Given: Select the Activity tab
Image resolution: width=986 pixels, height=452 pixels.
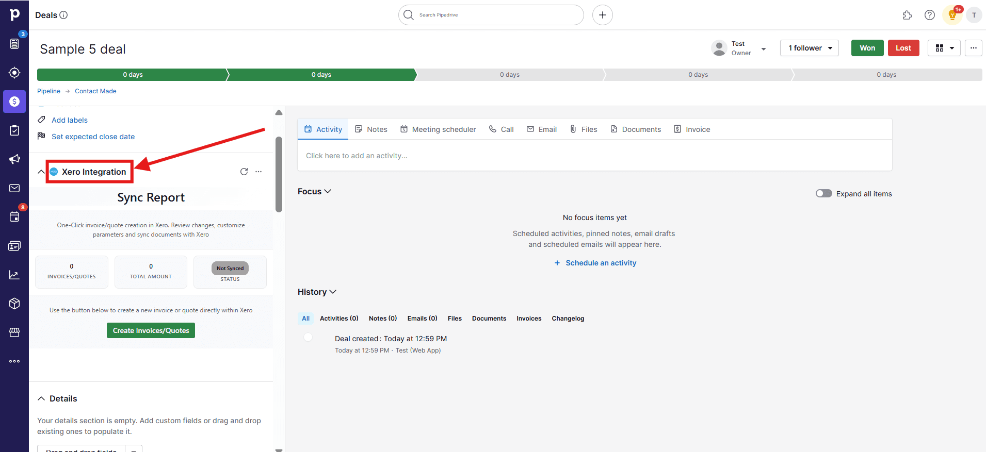Looking at the screenshot, I should coord(323,129).
